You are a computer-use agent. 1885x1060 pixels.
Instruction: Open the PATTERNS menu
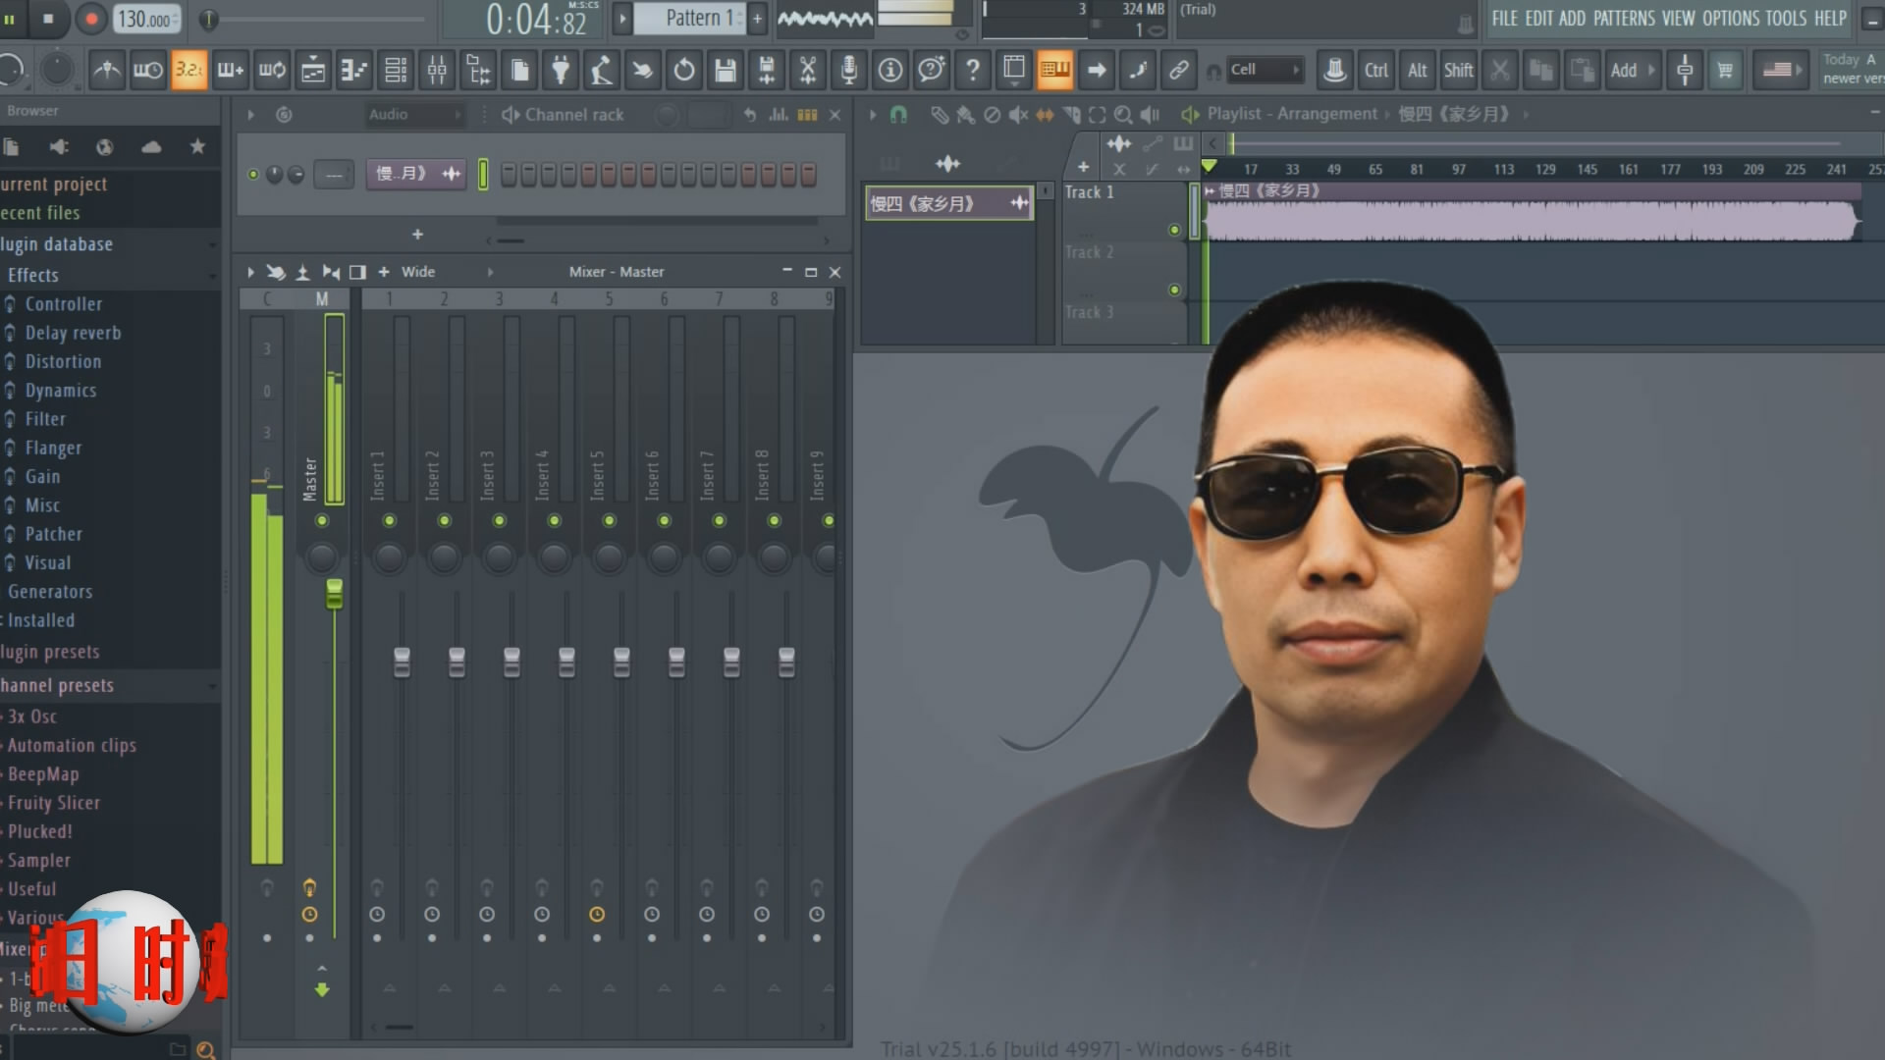1624,18
